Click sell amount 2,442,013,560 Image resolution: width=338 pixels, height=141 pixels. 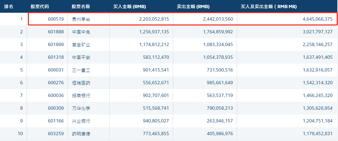[x=218, y=19]
